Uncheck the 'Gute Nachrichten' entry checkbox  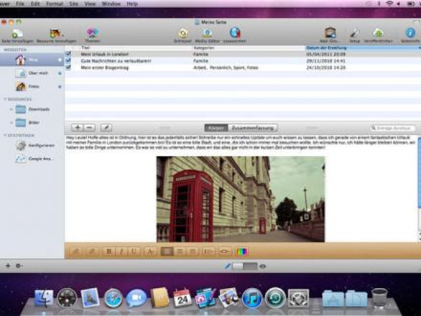pyautogui.click(x=68, y=61)
